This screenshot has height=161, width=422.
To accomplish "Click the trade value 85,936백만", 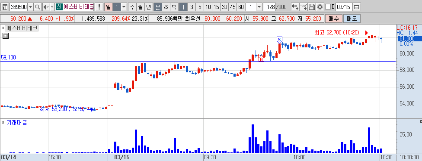I will 169,19.
